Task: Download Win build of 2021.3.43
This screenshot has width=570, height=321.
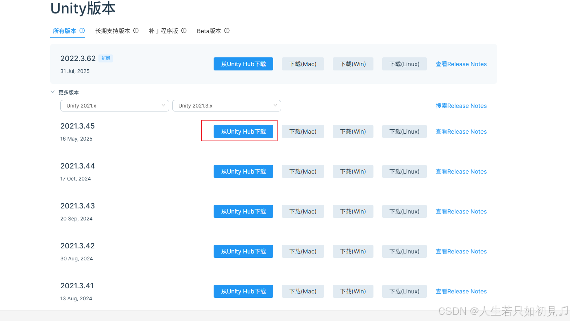Action: click(x=353, y=211)
